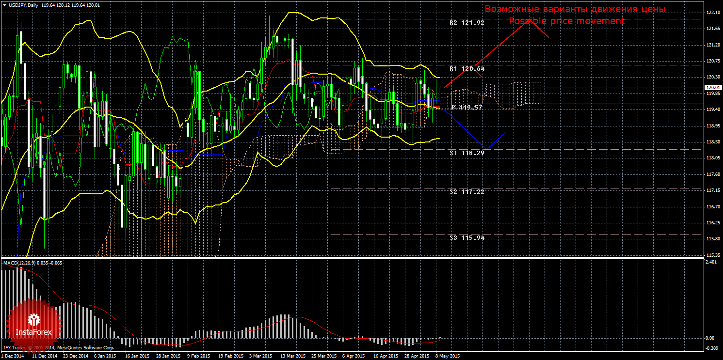Click the USDJPY,Daily chart title
723x360 pixels.
(x=23, y=5)
